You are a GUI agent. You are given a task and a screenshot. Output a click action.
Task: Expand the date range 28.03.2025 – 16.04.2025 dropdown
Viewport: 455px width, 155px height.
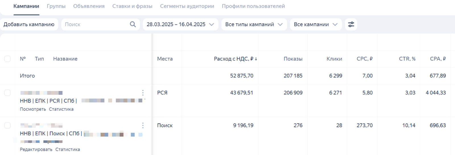[180, 24]
